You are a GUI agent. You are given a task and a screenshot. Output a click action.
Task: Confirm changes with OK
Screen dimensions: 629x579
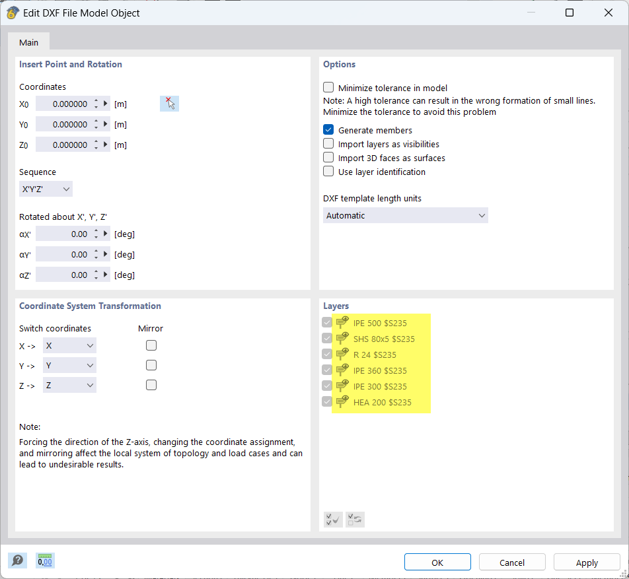pyautogui.click(x=437, y=562)
